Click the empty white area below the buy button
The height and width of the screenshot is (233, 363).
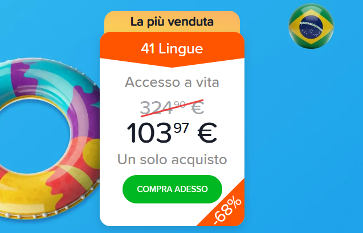pyautogui.click(x=150, y=215)
